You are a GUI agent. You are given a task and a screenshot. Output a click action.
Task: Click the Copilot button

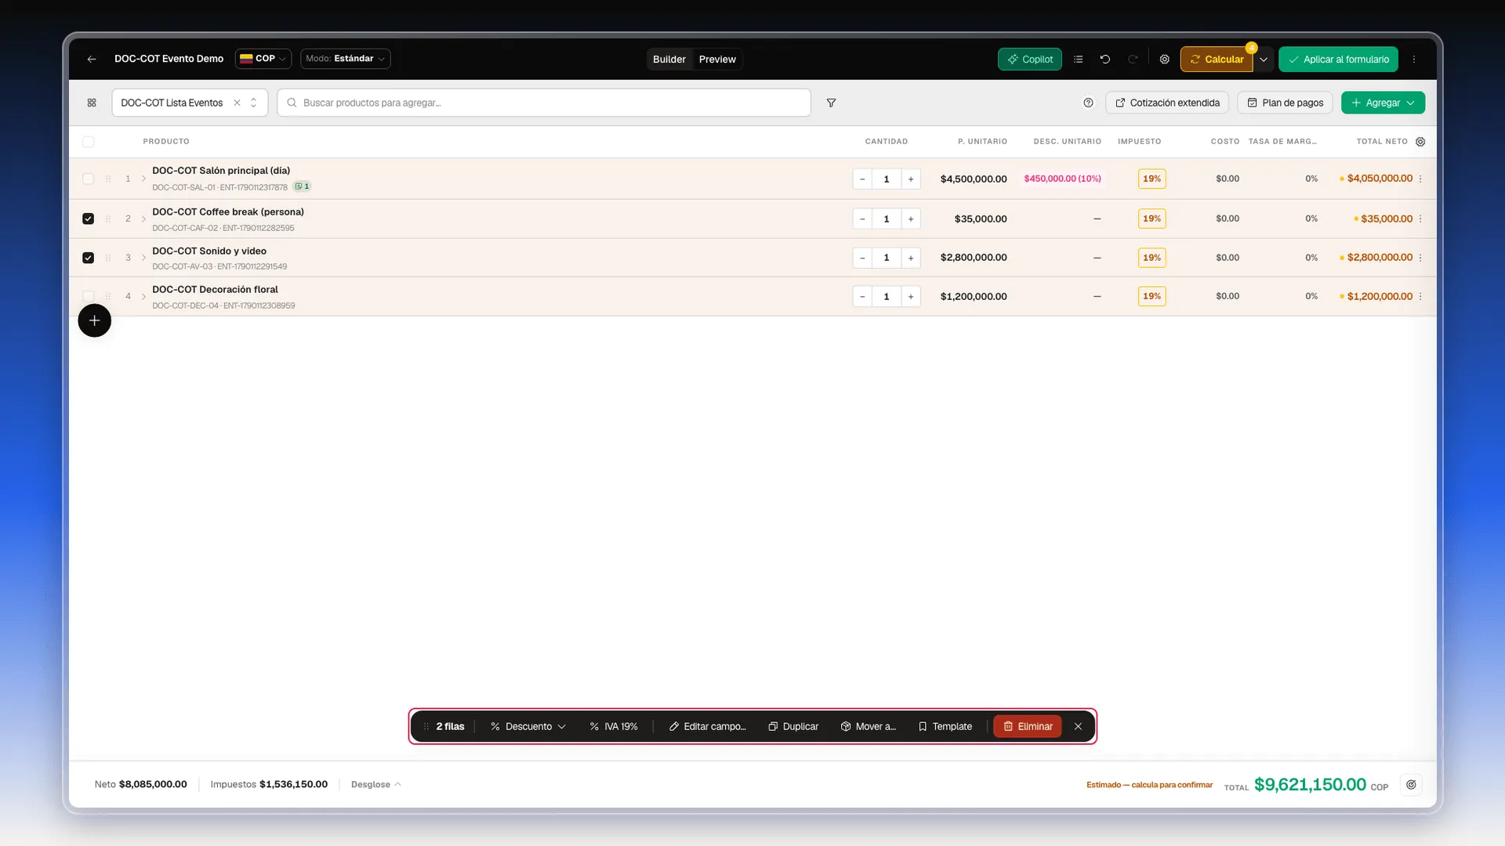1030,60
